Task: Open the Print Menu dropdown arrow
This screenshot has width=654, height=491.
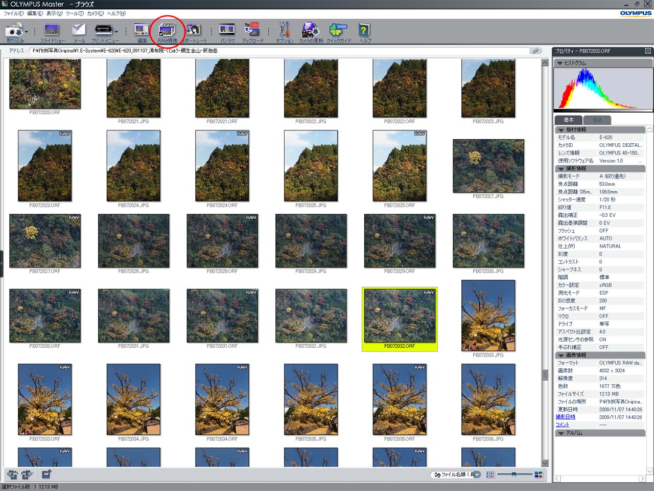Action: [116, 32]
